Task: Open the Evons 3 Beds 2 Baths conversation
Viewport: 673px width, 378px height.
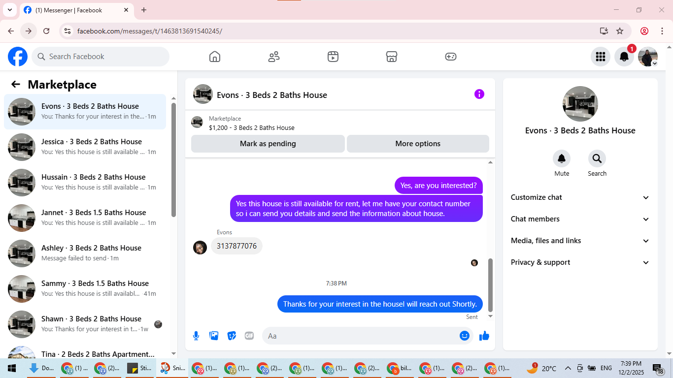Action: 85,112
